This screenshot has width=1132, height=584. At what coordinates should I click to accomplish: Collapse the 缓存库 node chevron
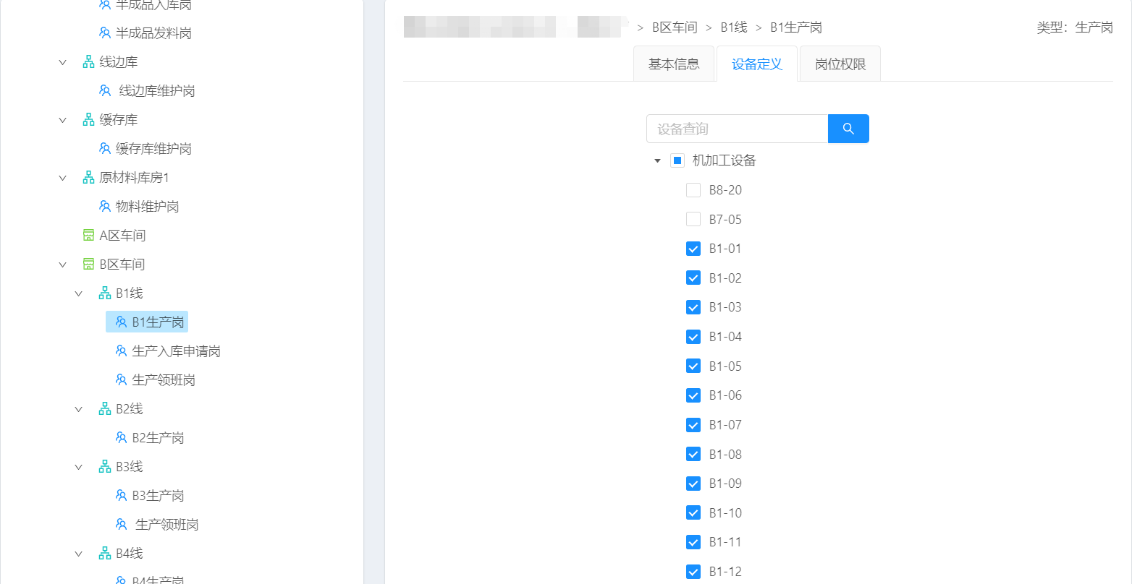pyautogui.click(x=62, y=120)
